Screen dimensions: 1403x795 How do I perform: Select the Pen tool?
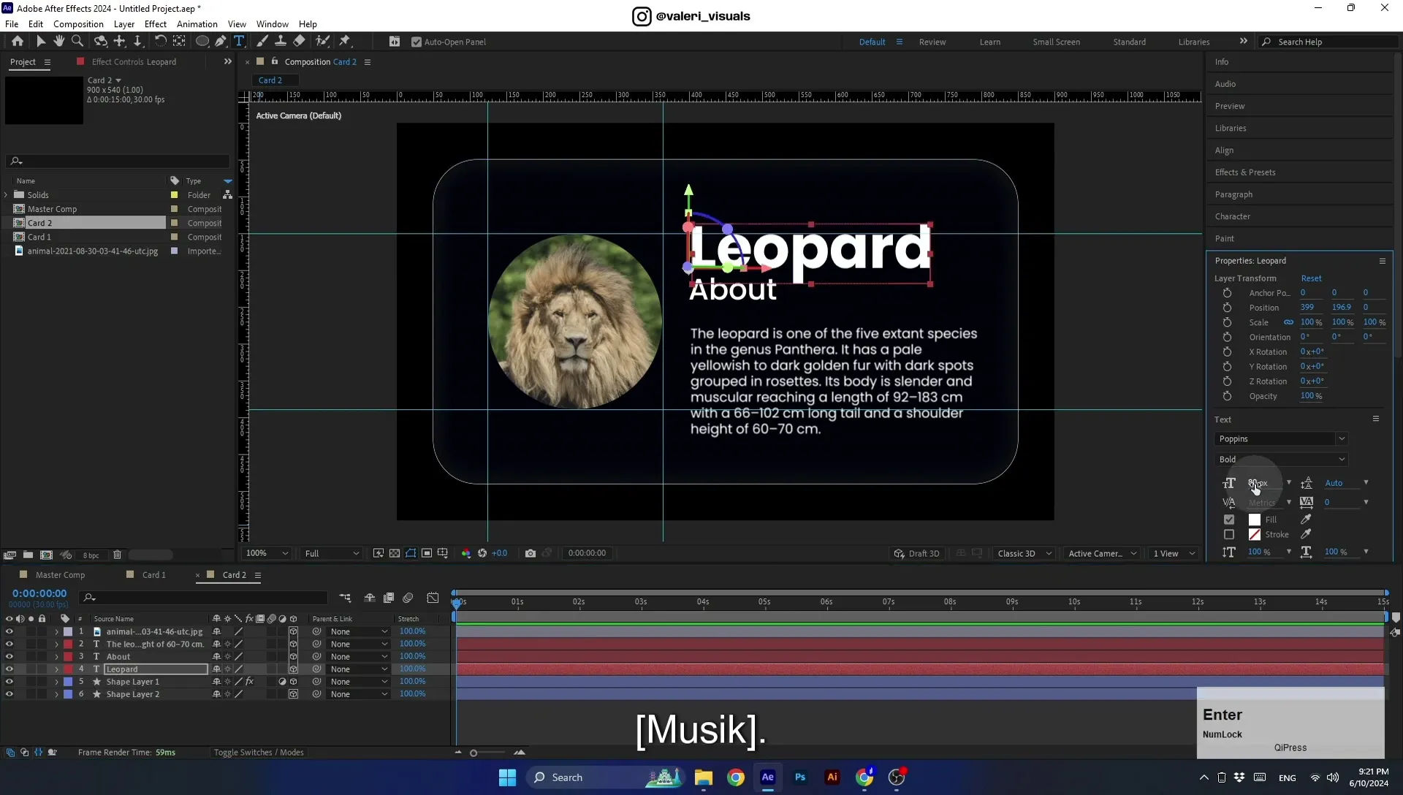tap(221, 42)
